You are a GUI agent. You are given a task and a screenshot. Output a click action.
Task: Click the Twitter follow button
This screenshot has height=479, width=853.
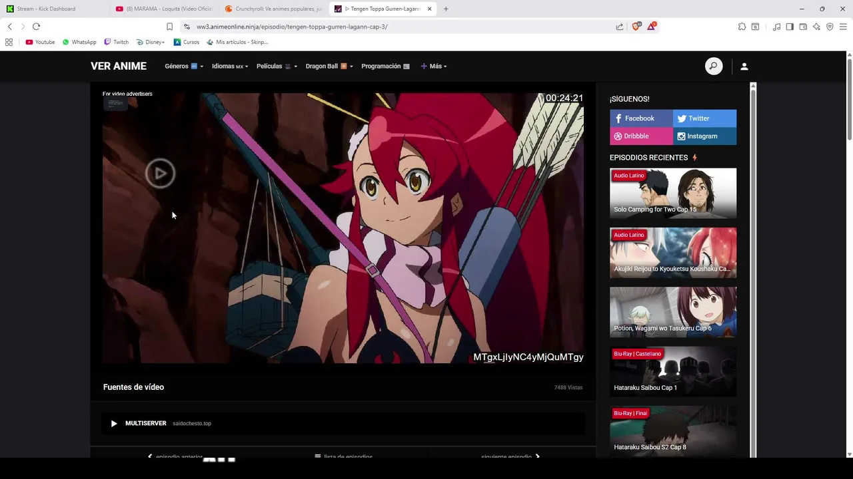coord(704,118)
